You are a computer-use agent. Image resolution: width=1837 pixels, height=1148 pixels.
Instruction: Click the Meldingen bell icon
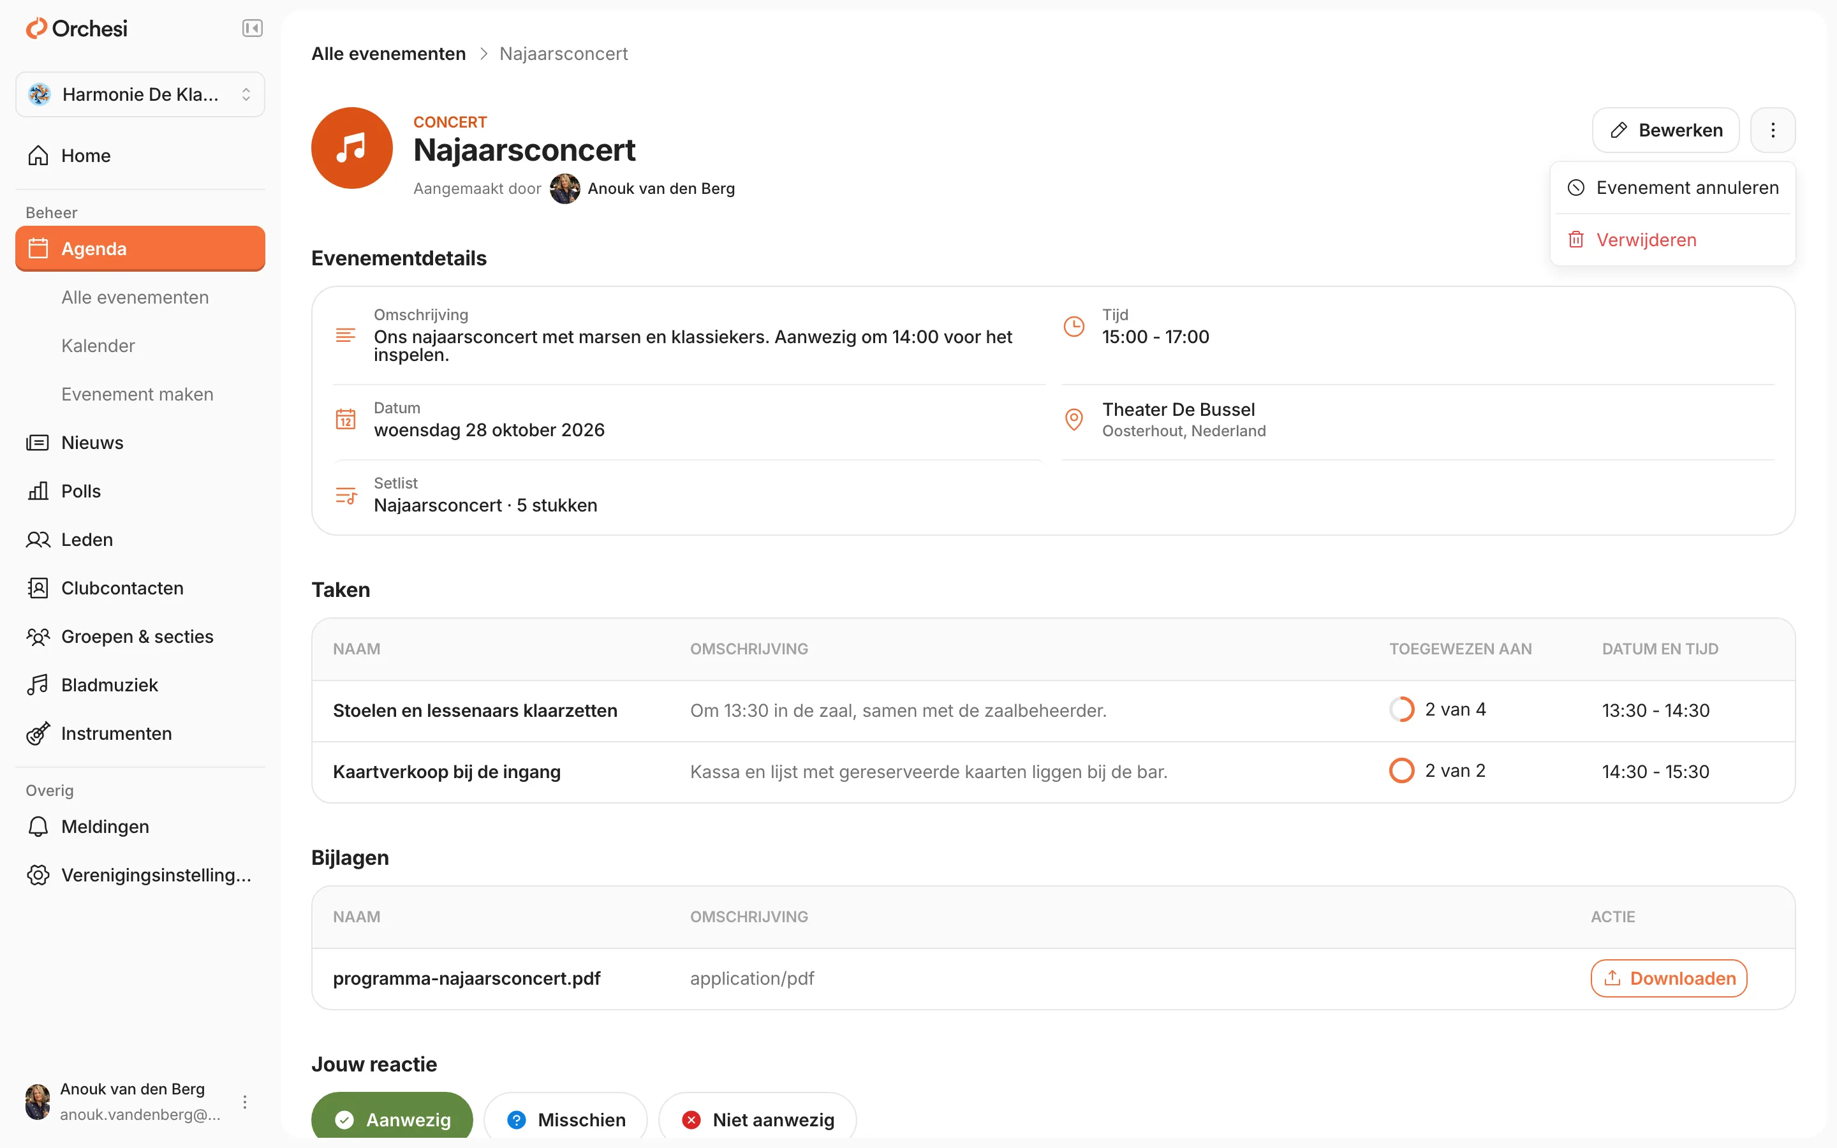(x=38, y=827)
